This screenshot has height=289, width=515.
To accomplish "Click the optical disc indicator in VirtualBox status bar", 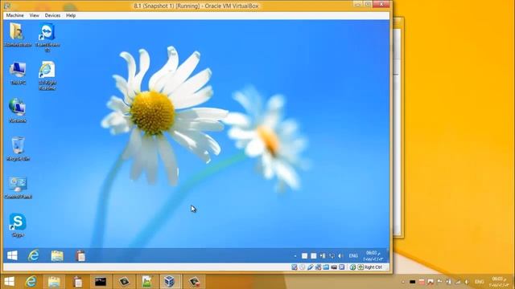I will click(303, 267).
